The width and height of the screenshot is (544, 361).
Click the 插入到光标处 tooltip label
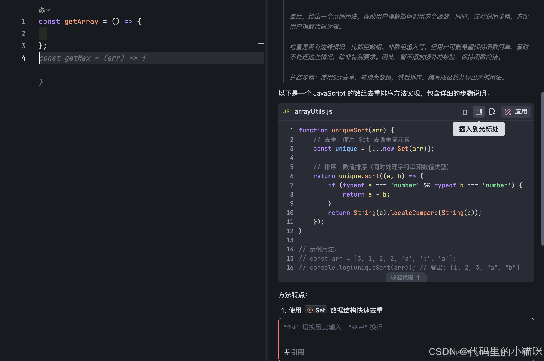tap(479, 129)
